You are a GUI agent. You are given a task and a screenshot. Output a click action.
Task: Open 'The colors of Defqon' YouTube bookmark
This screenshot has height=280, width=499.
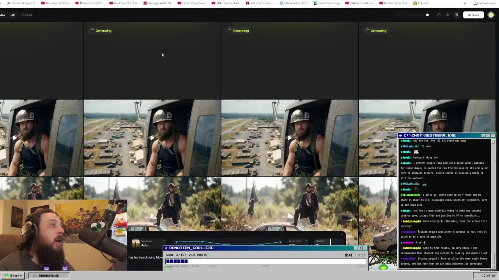[x=56, y=3]
